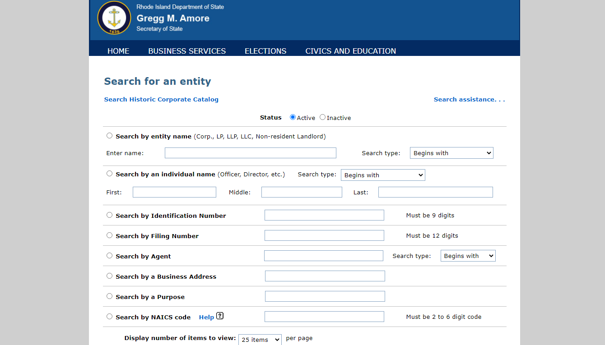This screenshot has height=345, width=605.
Task: Open the BUSINESS SERVICES menu
Action: (x=187, y=51)
